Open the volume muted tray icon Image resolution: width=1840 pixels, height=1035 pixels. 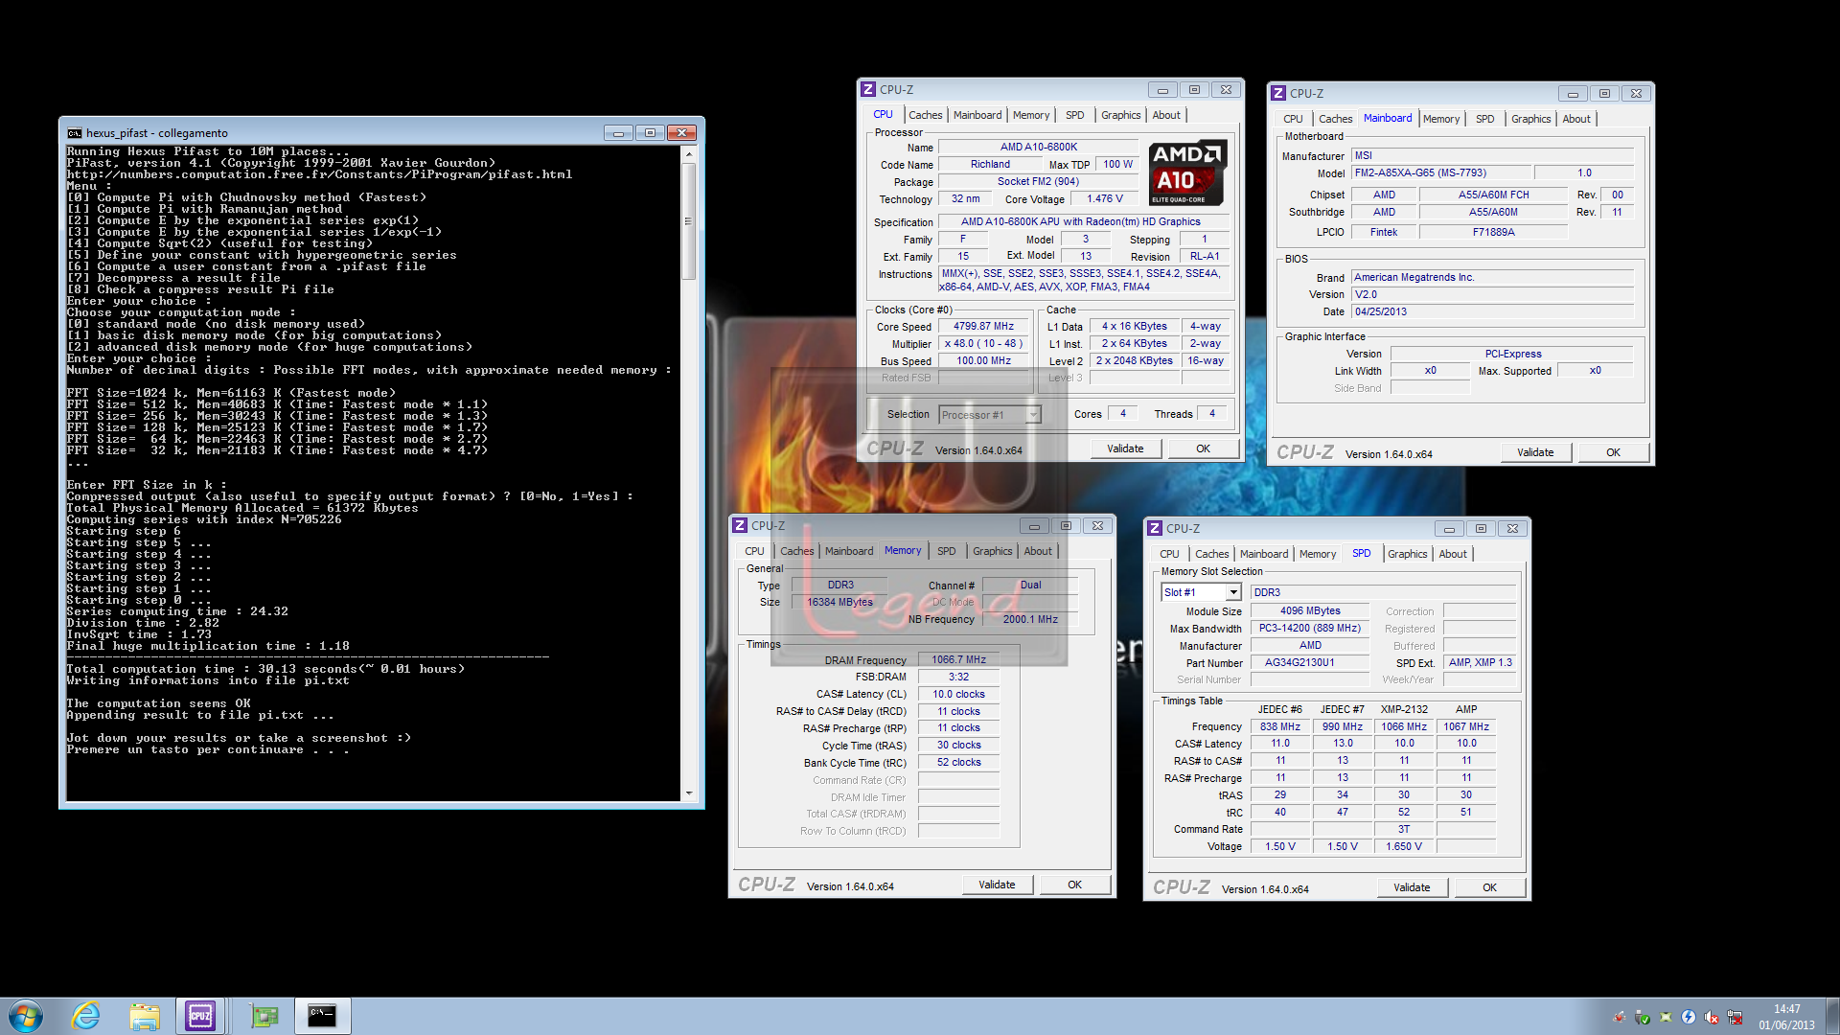(x=1712, y=1018)
